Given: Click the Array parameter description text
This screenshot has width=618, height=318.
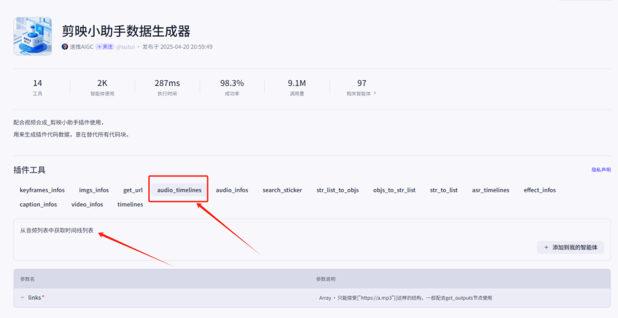Looking at the screenshot, I should tap(406, 298).
